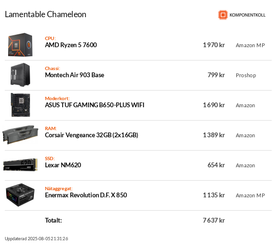Open the Montech Air 903 Base link

75,75
